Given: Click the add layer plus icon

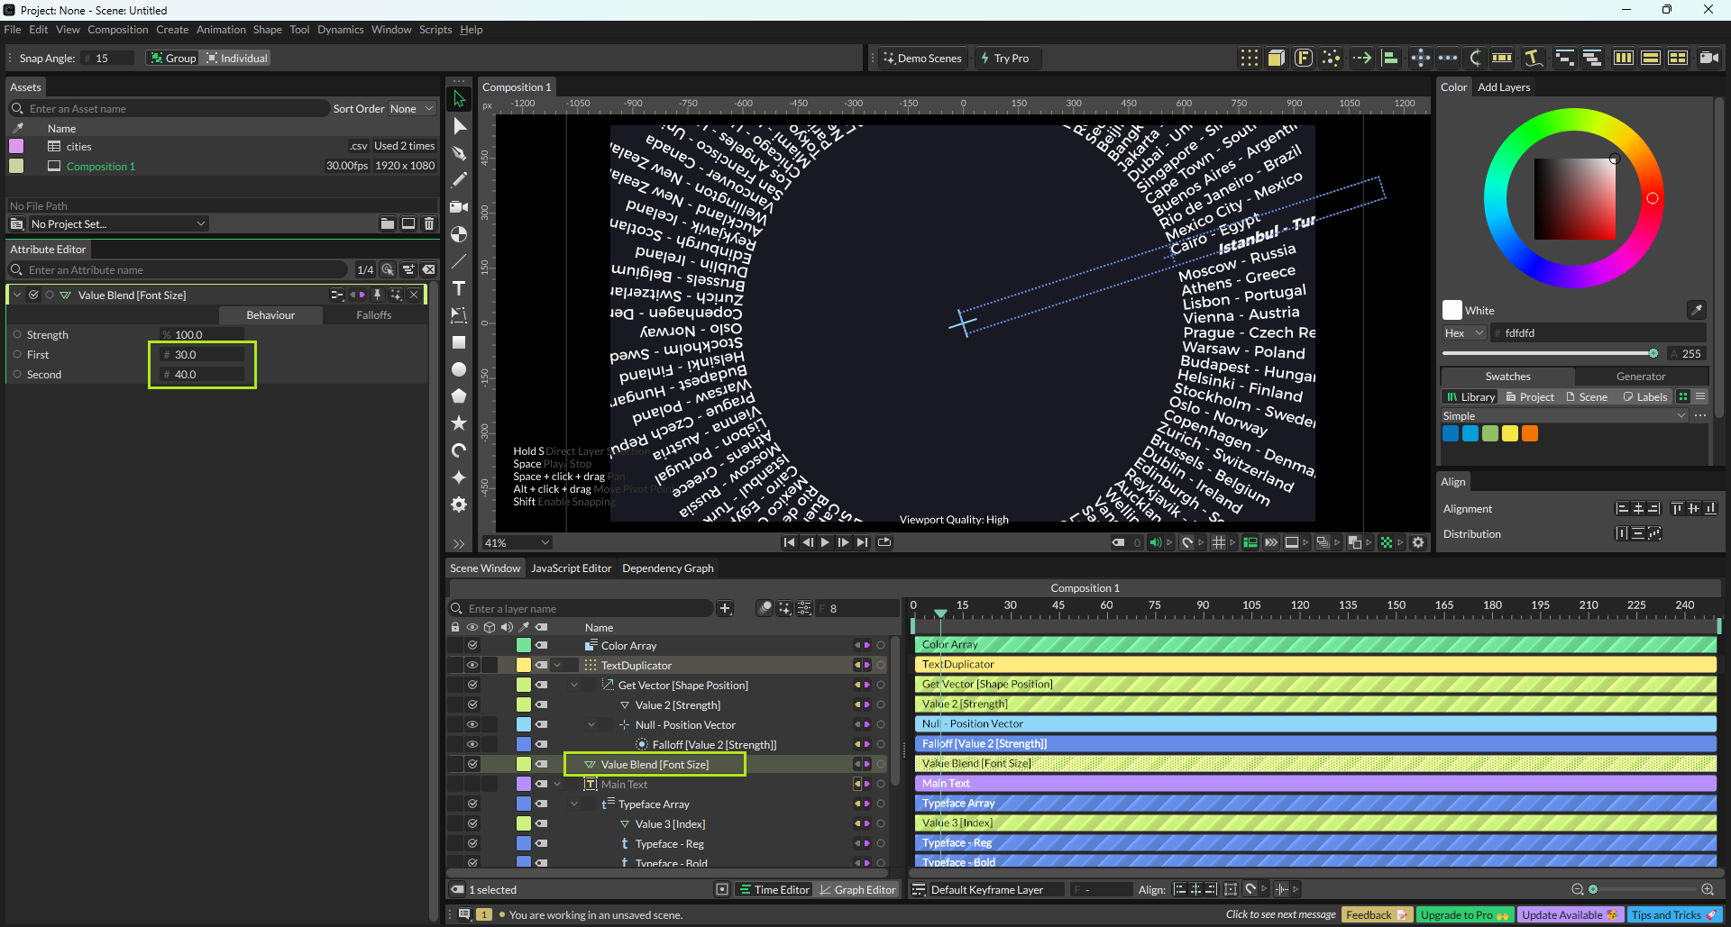Looking at the screenshot, I should pyautogui.click(x=725, y=609).
